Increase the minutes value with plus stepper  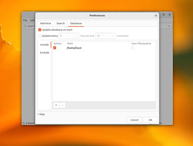pos(113,36)
